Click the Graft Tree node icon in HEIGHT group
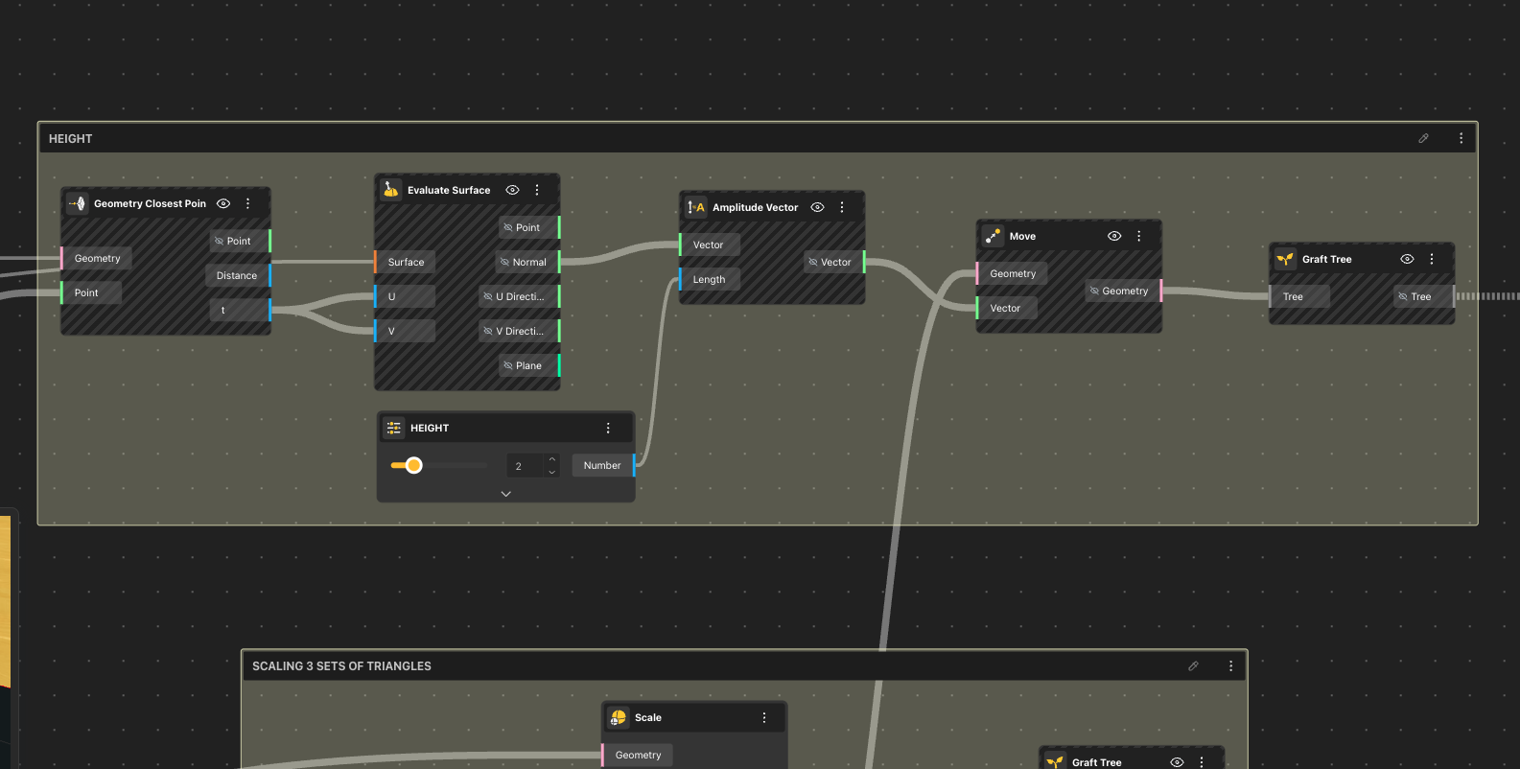Screen dimensions: 1520x769 [1285, 259]
